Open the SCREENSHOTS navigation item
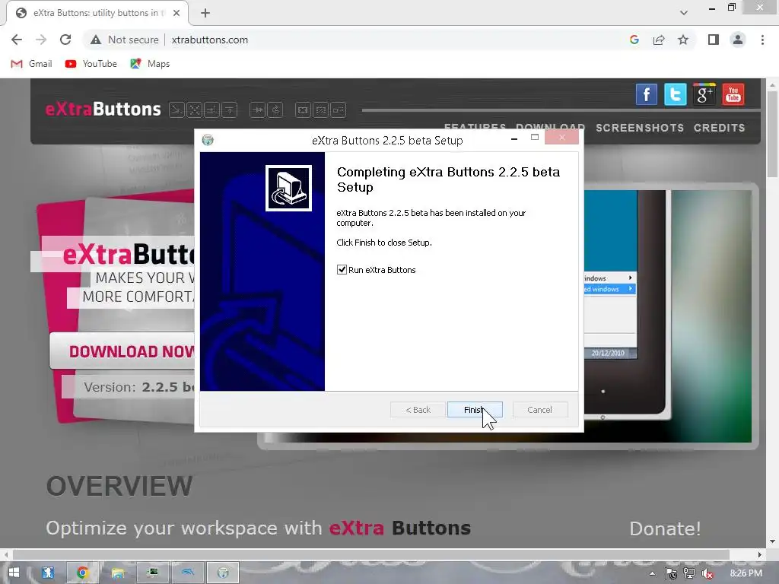 (x=640, y=128)
